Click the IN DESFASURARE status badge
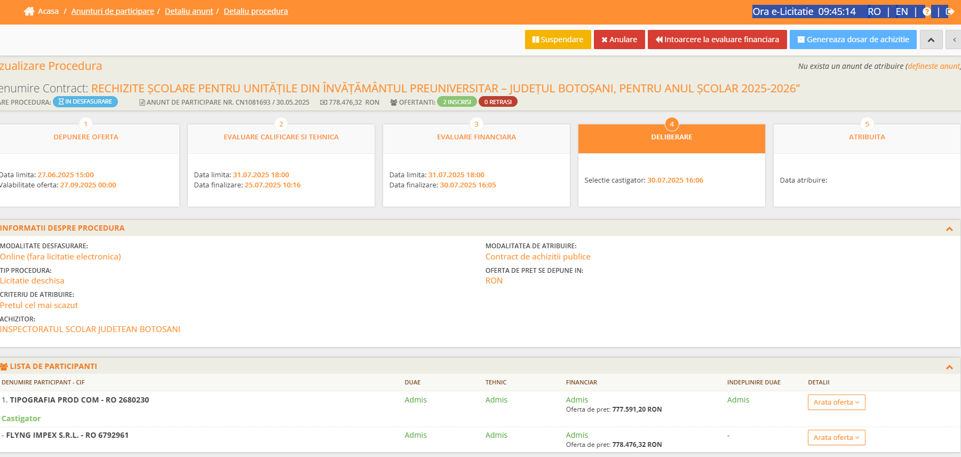Screen dimensions: 961x457 (85, 101)
